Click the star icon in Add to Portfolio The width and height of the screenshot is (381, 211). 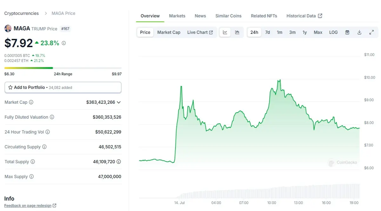point(10,87)
